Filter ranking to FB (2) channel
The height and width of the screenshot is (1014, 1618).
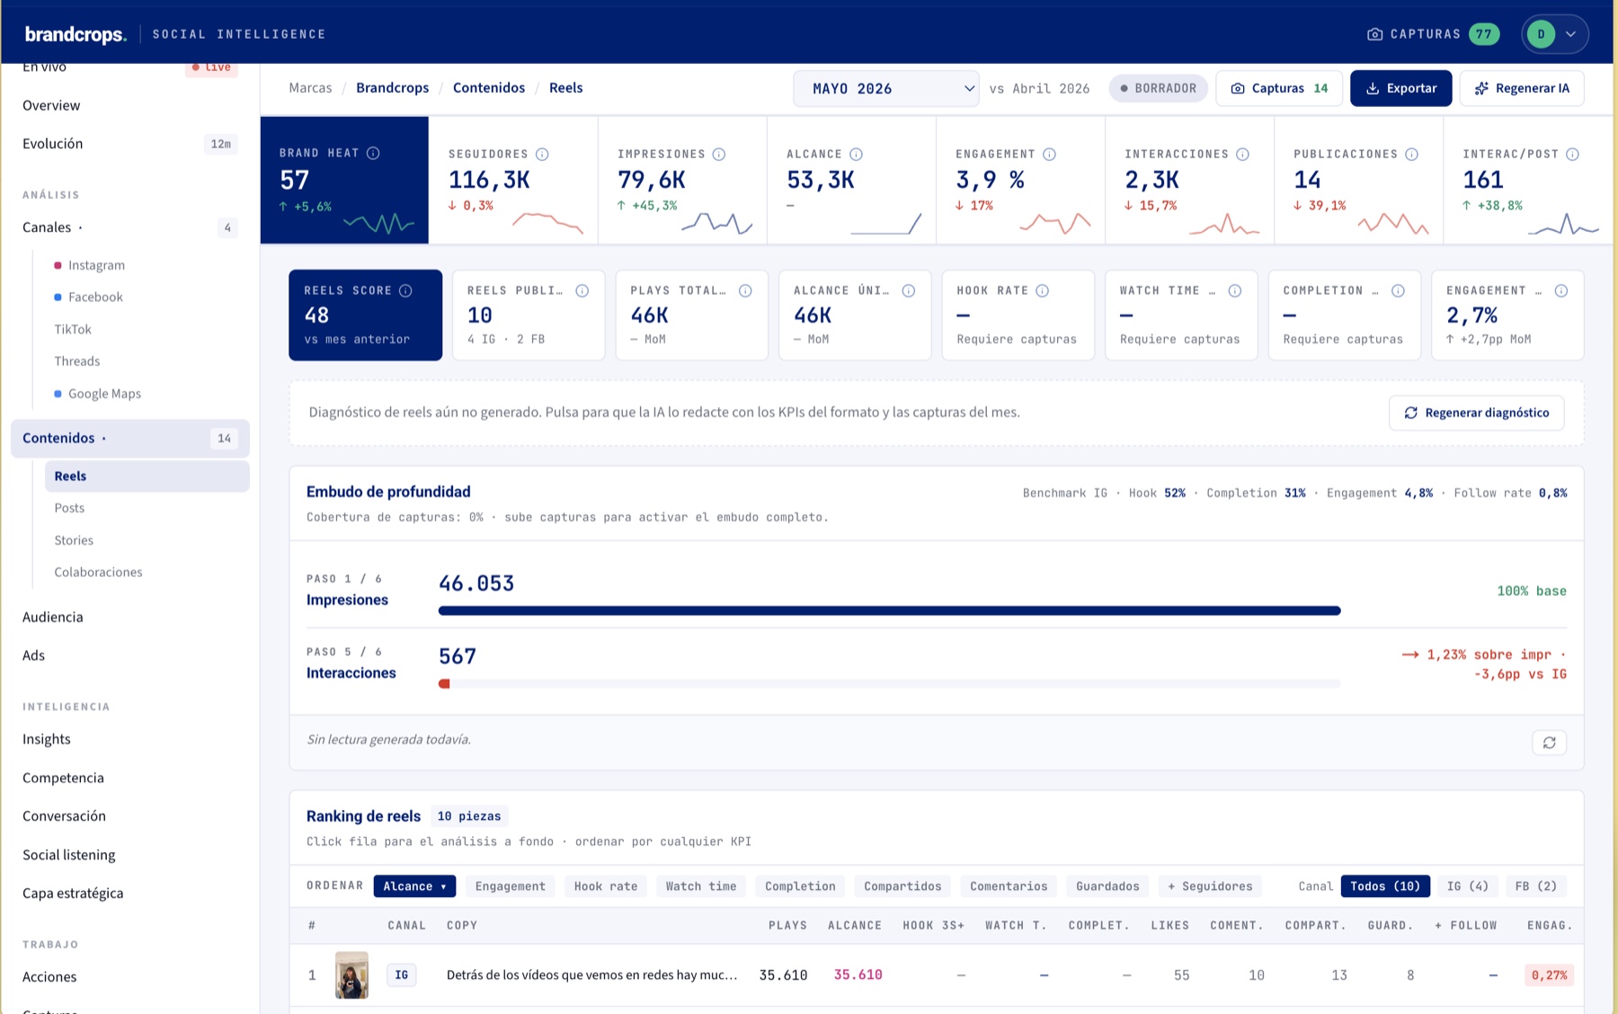pyautogui.click(x=1535, y=886)
